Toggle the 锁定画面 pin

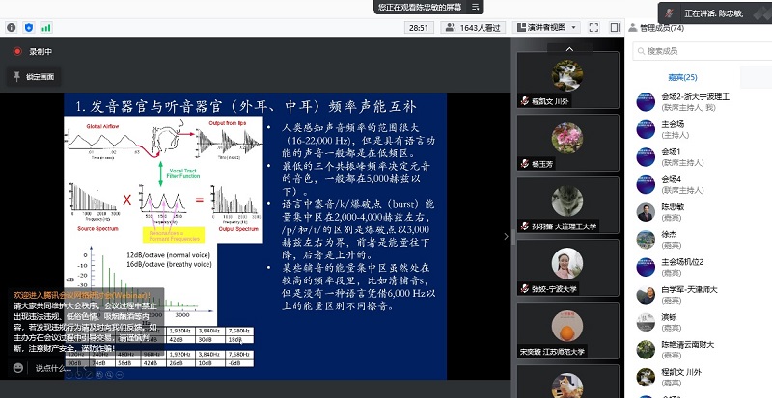pos(16,75)
